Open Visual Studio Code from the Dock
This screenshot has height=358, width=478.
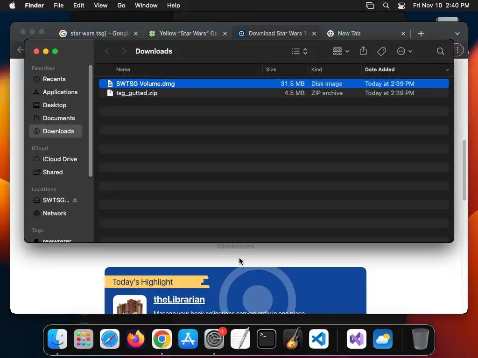coord(319,339)
